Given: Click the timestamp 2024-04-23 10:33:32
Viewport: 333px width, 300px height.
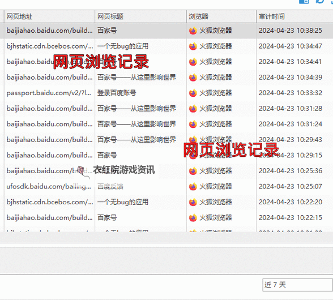Looking at the screenshot, I should coord(291,93).
